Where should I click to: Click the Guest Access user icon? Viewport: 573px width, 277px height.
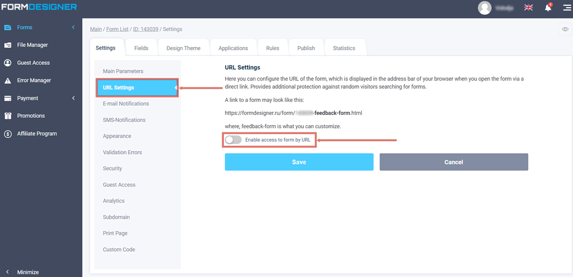click(8, 63)
